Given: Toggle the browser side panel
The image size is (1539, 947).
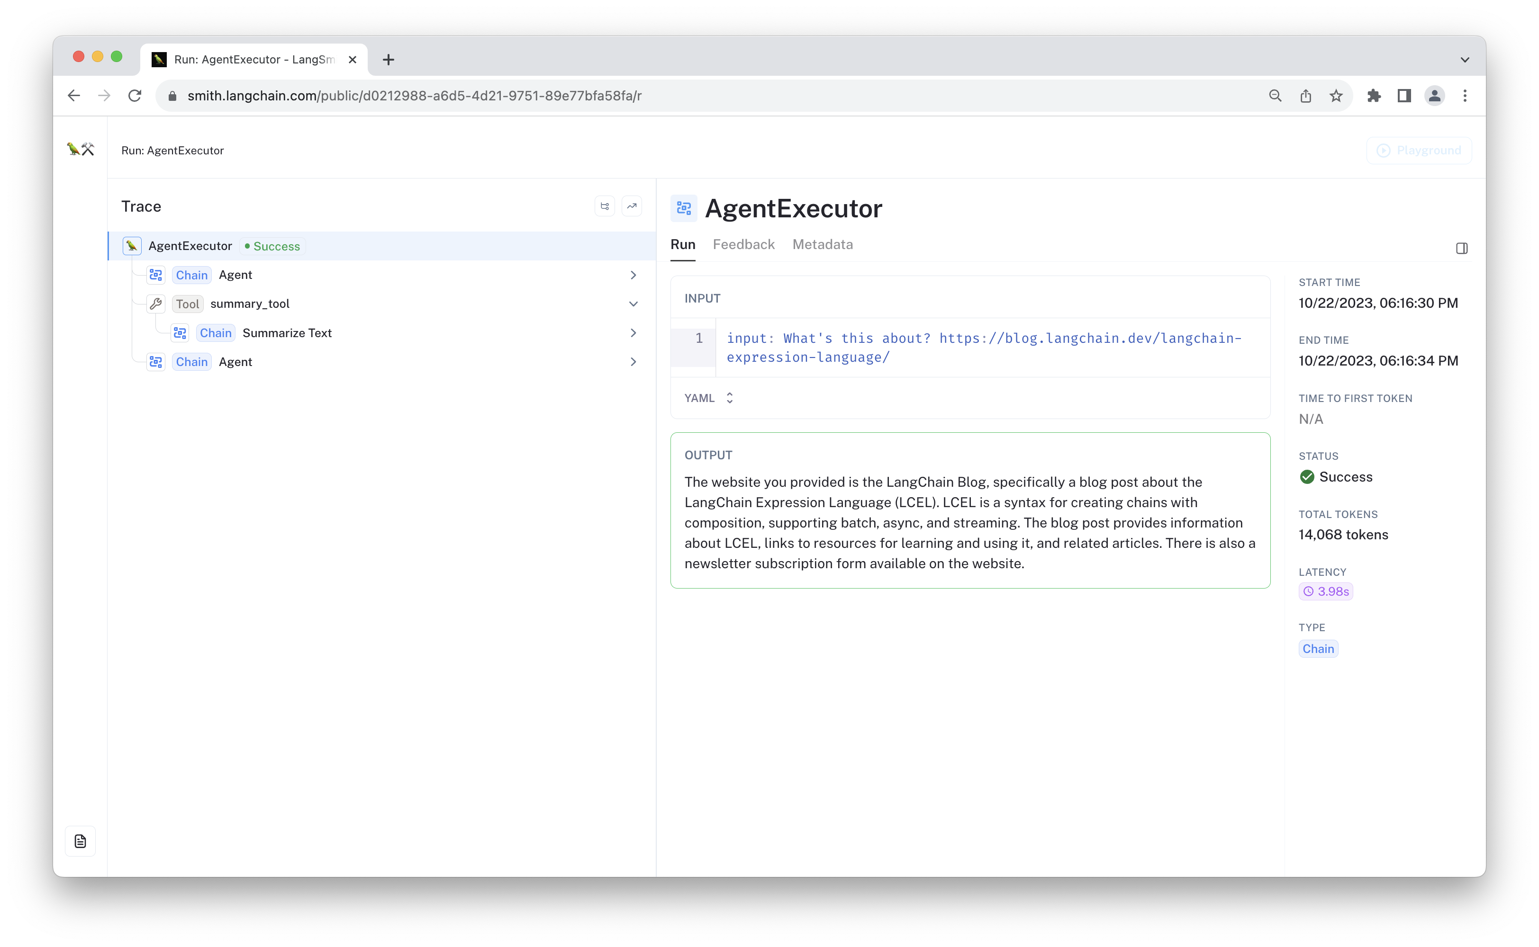Looking at the screenshot, I should click(x=1404, y=96).
